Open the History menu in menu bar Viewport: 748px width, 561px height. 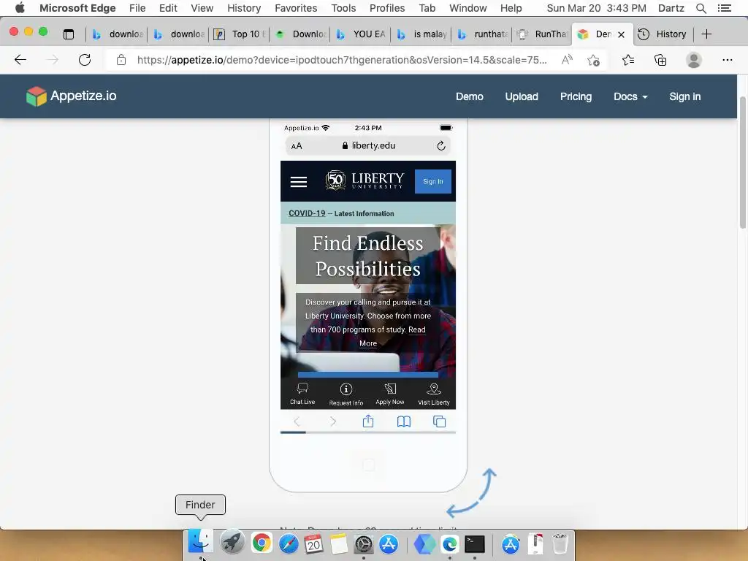(x=244, y=8)
